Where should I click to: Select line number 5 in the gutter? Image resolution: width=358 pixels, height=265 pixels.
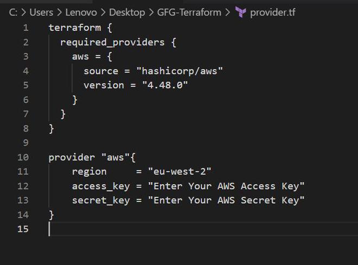[x=25, y=85]
